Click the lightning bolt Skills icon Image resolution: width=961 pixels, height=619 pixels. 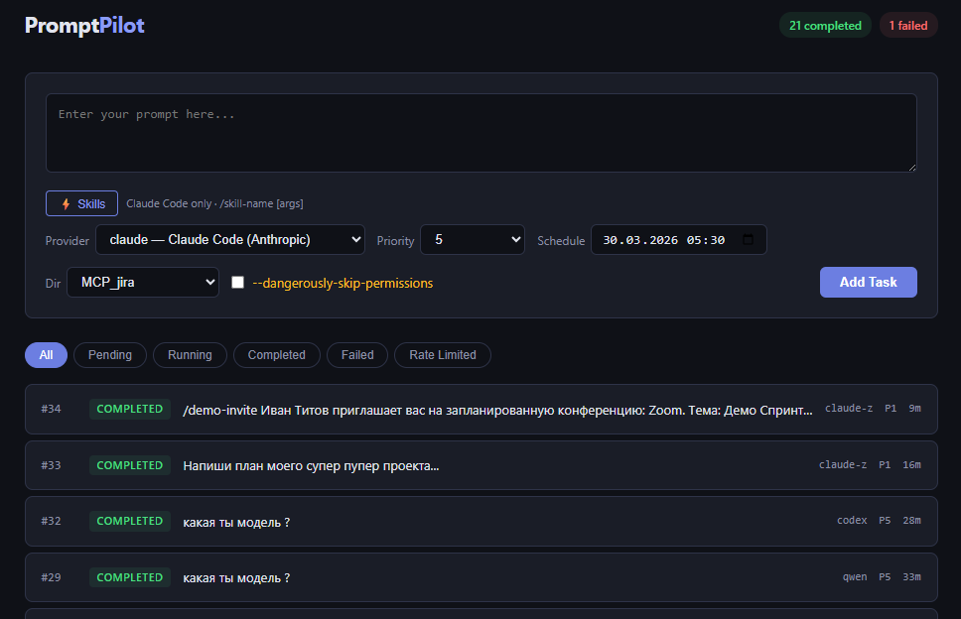pyautogui.click(x=67, y=204)
